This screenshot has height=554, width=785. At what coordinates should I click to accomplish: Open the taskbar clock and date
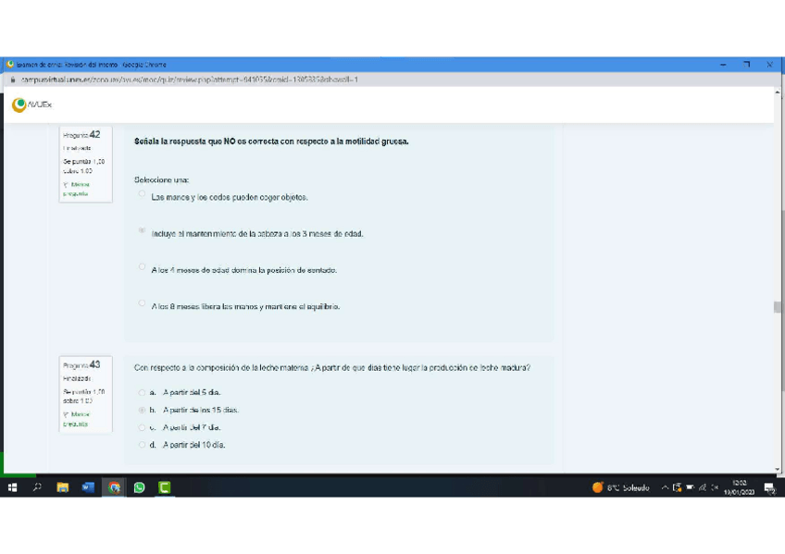pyautogui.click(x=739, y=487)
